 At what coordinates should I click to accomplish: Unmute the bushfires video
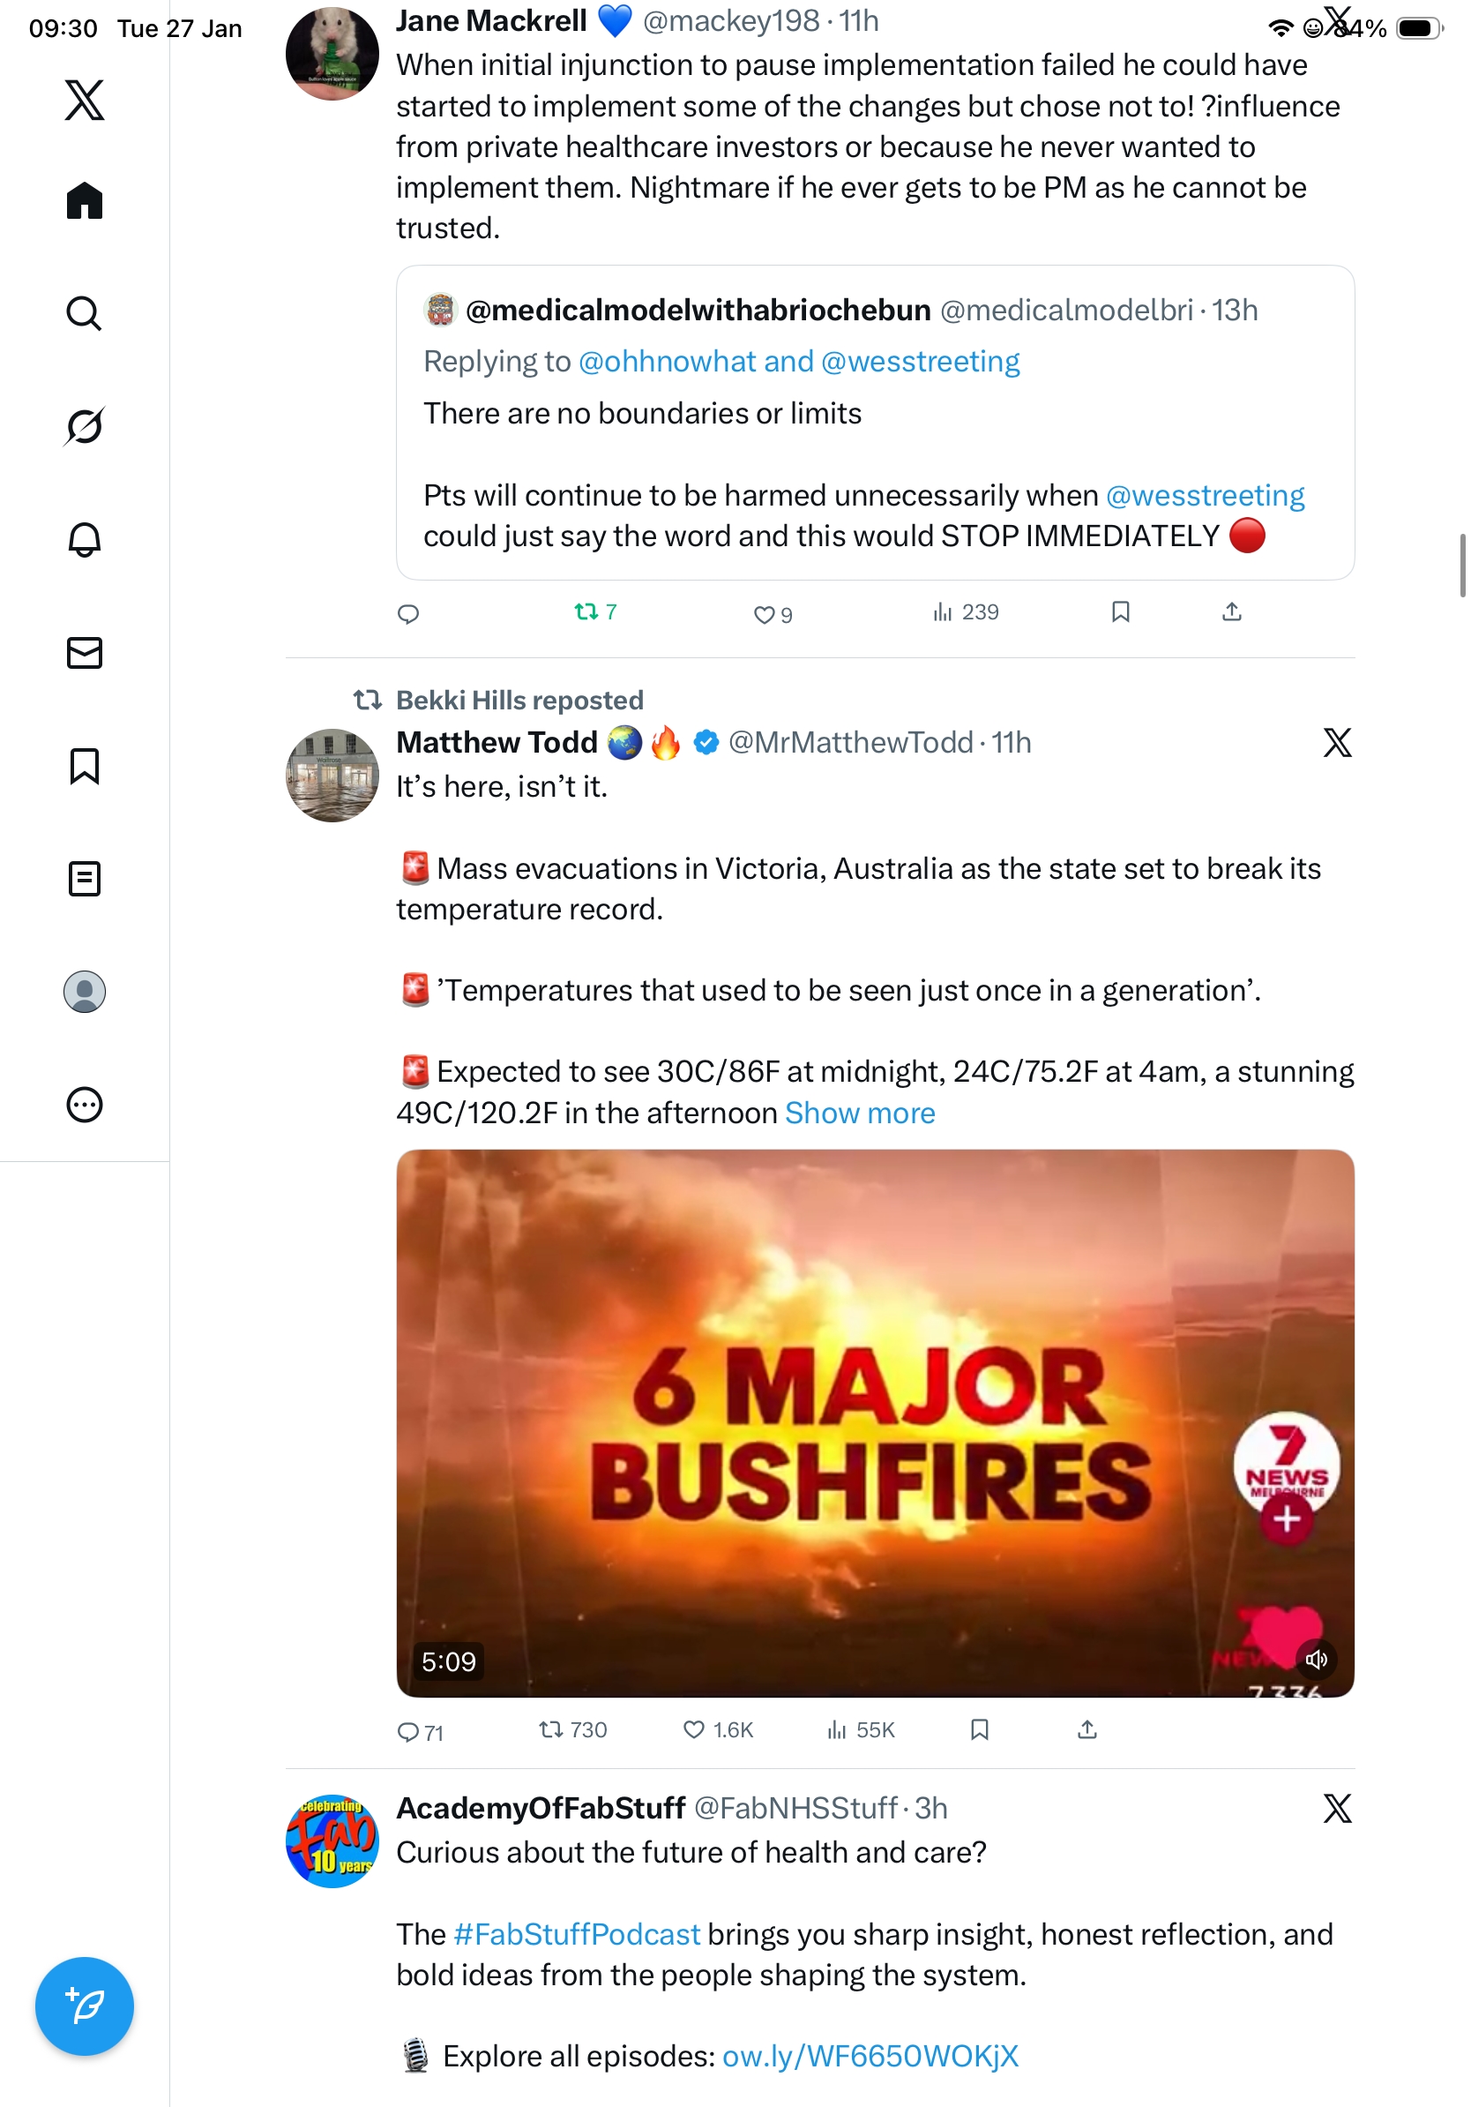(1317, 1659)
